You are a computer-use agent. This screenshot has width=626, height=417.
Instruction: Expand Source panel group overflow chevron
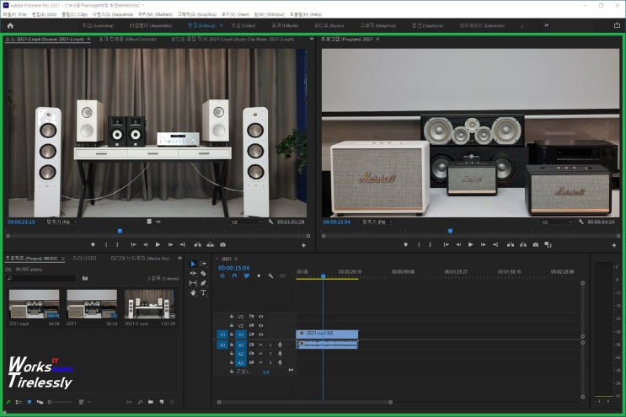pos(312,39)
